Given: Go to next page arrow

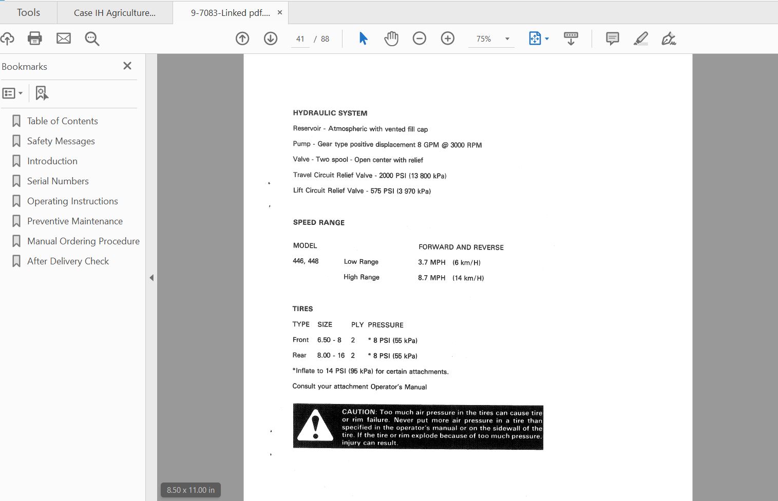Looking at the screenshot, I should pyautogui.click(x=271, y=38).
